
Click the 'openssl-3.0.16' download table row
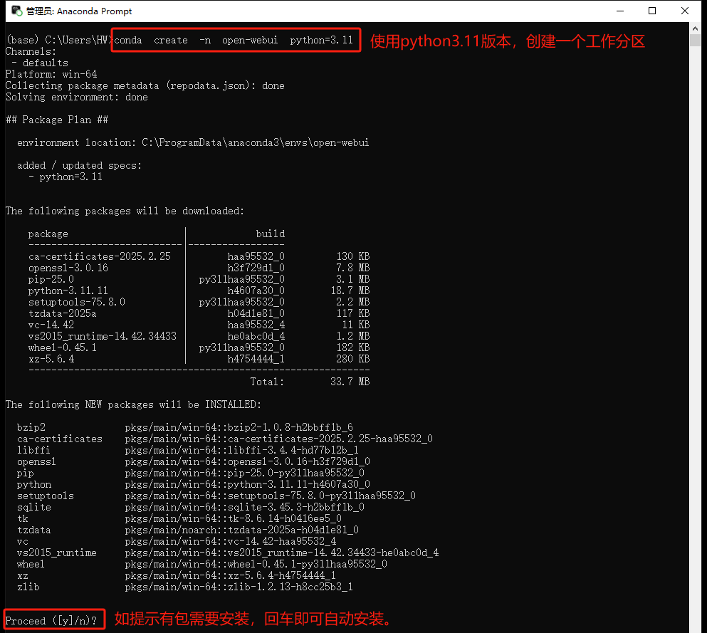click(199, 268)
